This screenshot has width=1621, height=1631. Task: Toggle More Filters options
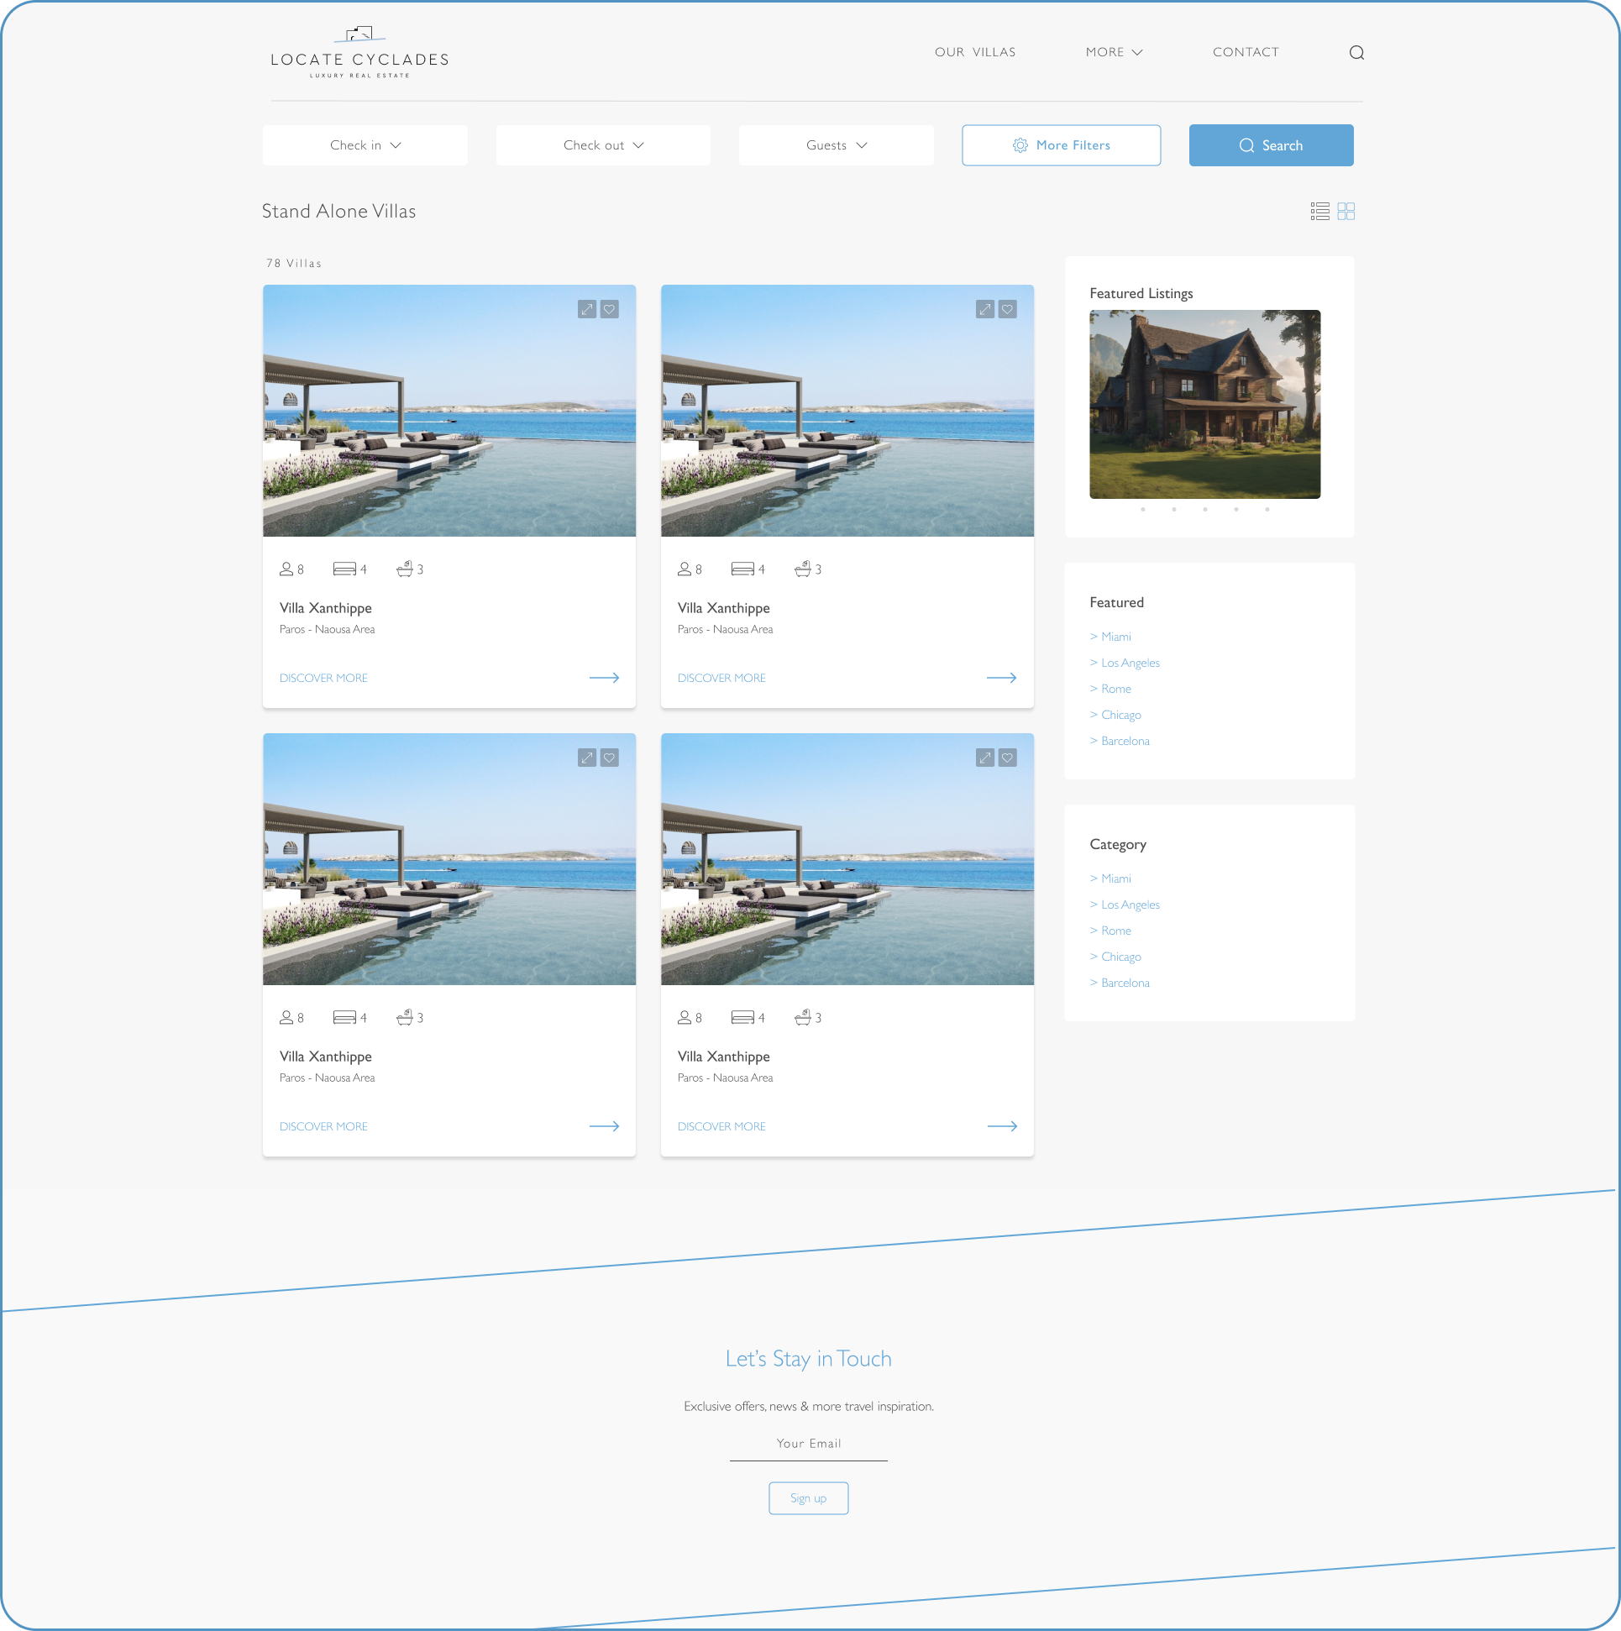pyautogui.click(x=1061, y=144)
